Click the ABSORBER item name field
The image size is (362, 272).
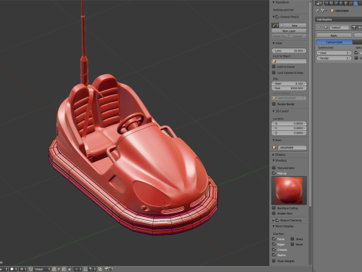[x=292, y=147]
